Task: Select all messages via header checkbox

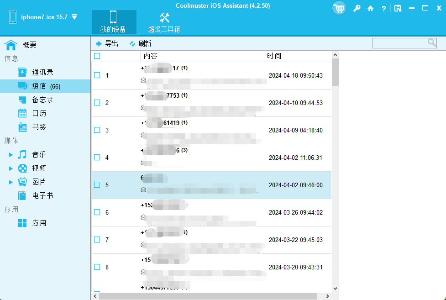Action: click(97, 56)
